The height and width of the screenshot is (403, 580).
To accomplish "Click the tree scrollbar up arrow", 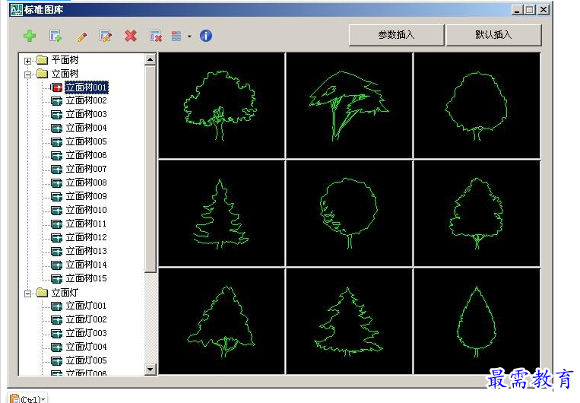I will [151, 59].
